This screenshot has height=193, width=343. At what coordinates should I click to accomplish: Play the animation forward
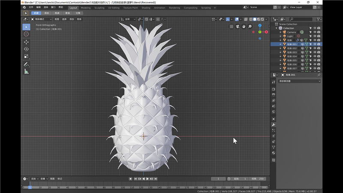click(147, 179)
